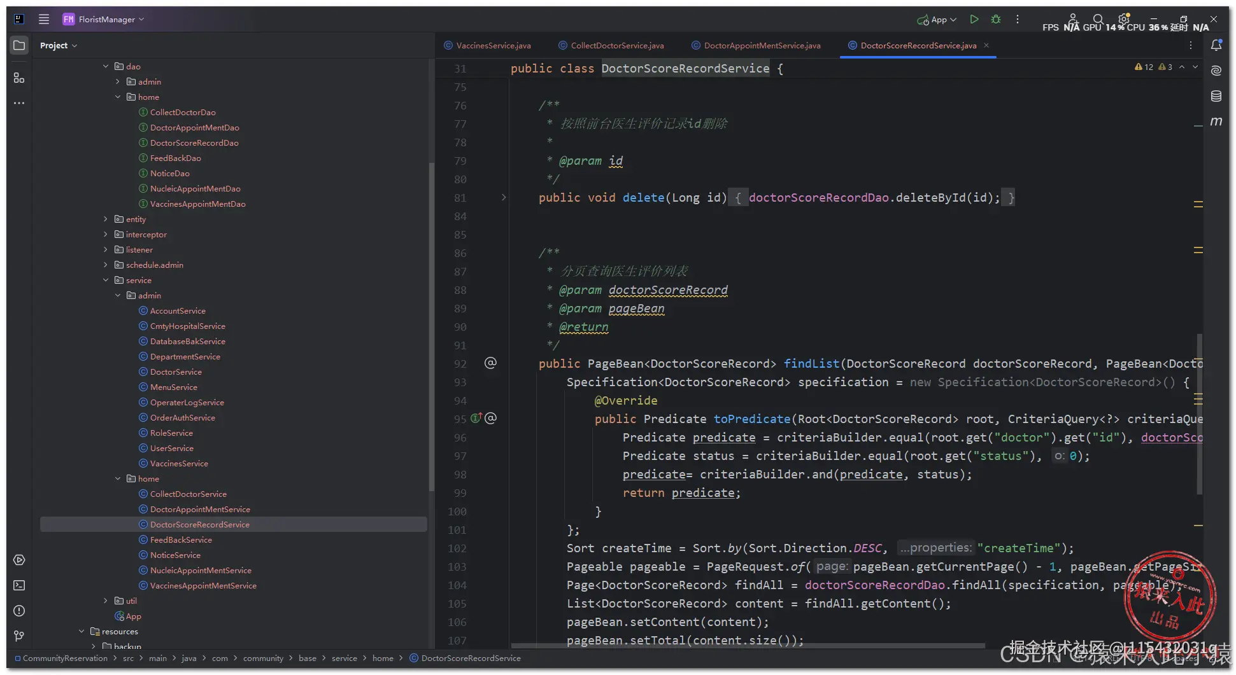Screen dimensions: 1236x675
Task: Run the App configuration
Action: pos(974,20)
